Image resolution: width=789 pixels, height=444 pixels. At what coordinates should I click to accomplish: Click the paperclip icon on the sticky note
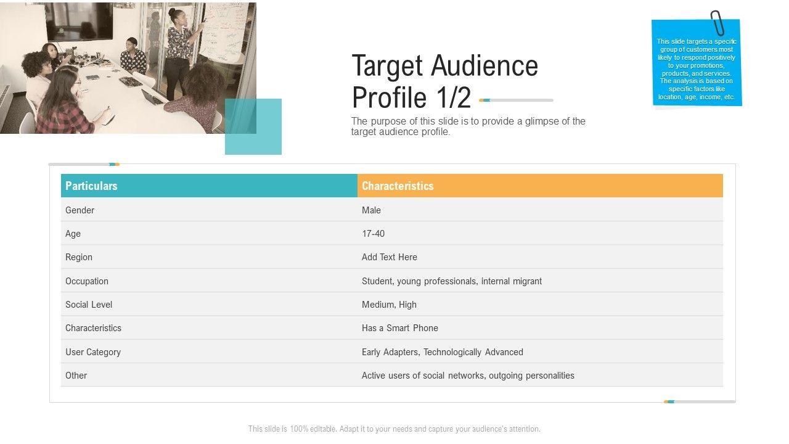716,23
